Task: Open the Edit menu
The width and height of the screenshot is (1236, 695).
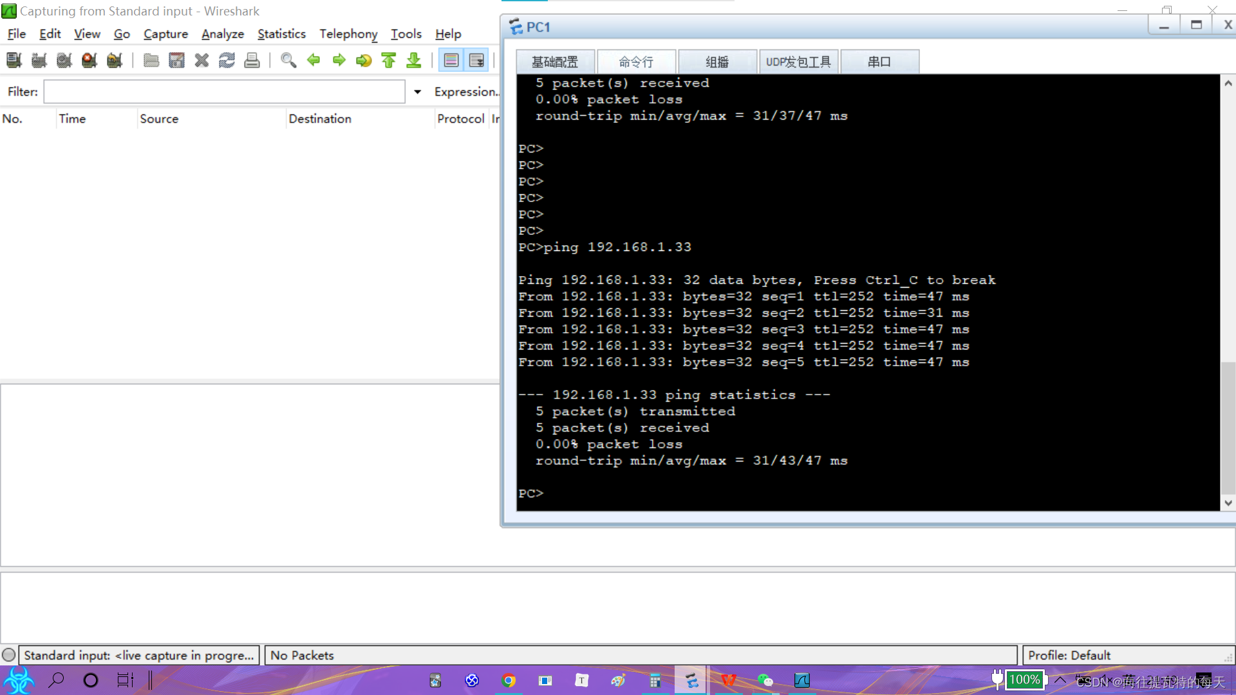Action: pyautogui.click(x=50, y=34)
